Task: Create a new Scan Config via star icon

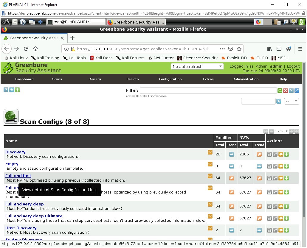Action: [11, 90]
